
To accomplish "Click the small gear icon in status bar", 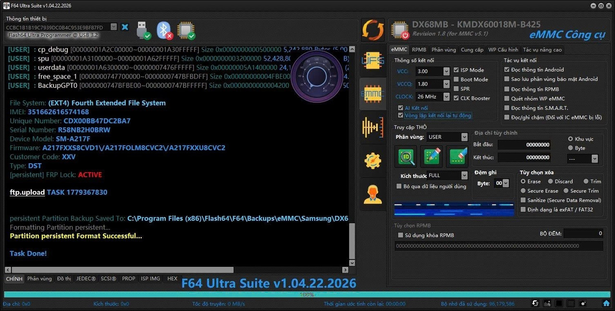I will [583, 303].
